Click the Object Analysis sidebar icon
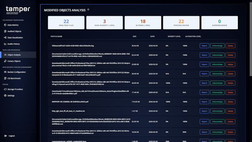 coord(5,55)
